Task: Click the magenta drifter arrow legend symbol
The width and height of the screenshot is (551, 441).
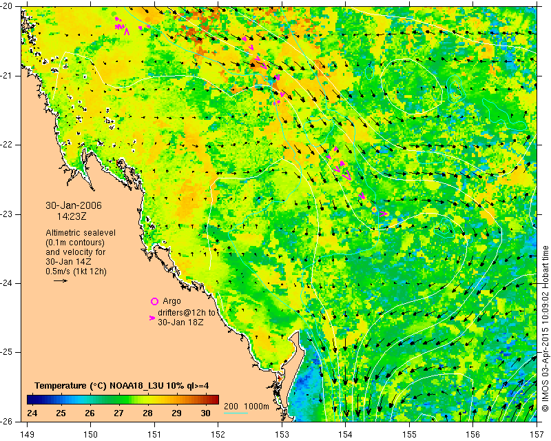Action: (152, 318)
